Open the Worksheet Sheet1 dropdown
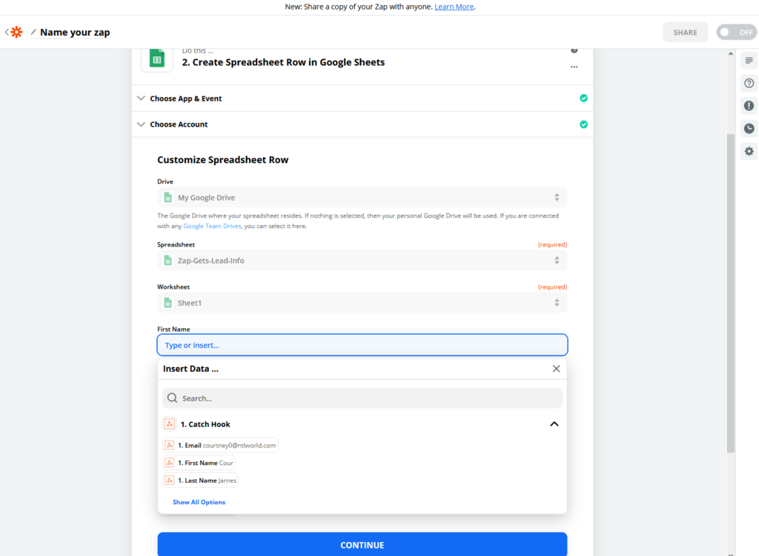Image resolution: width=759 pixels, height=556 pixels. pyautogui.click(x=362, y=303)
